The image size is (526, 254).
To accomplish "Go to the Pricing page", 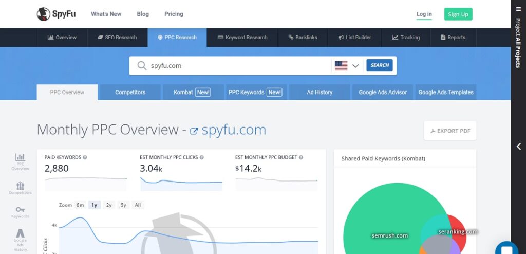I will pos(174,14).
